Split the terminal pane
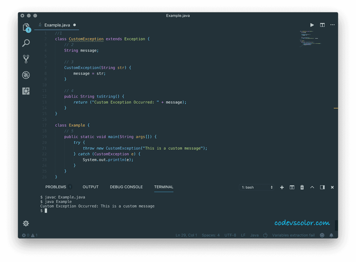The width and height of the screenshot is (356, 262). tap(292, 188)
